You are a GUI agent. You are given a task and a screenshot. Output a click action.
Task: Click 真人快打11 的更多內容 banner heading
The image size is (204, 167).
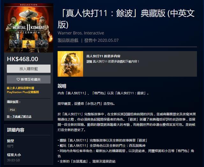[x=103, y=56]
